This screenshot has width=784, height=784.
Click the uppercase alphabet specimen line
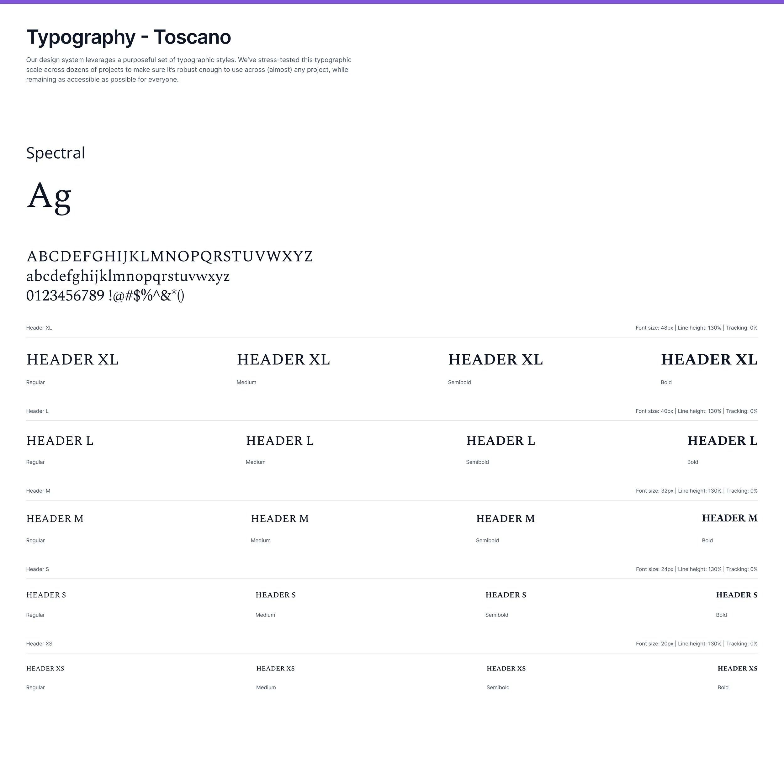(169, 257)
